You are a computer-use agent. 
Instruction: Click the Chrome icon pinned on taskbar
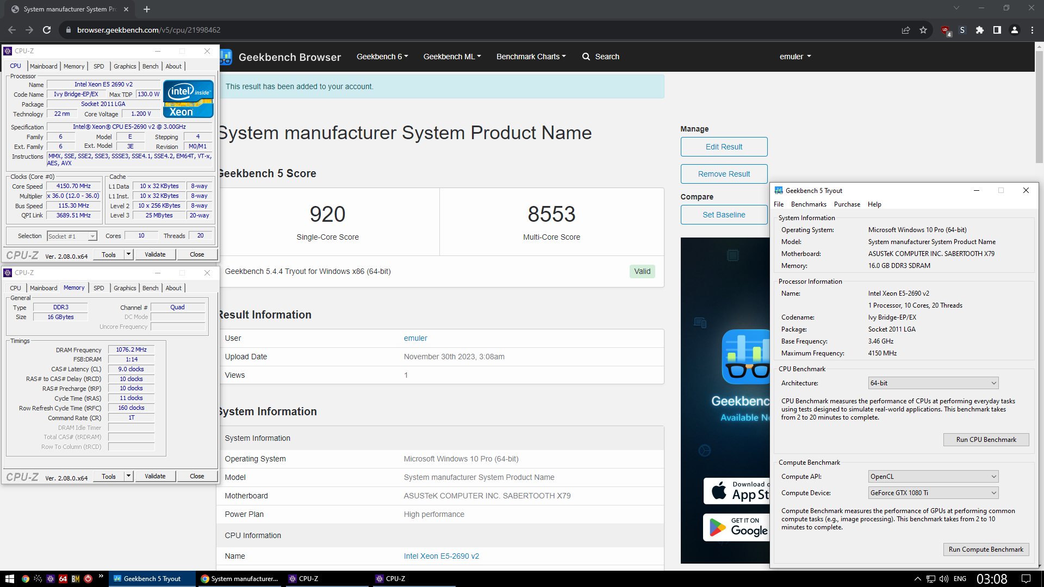click(25, 579)
